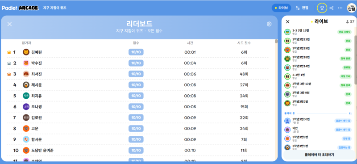Open the leaderboard trophy icon

click(x=322, y=8)
